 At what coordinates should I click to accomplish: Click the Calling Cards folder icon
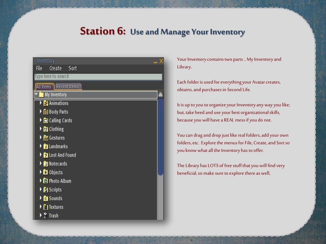click(46, 120)
